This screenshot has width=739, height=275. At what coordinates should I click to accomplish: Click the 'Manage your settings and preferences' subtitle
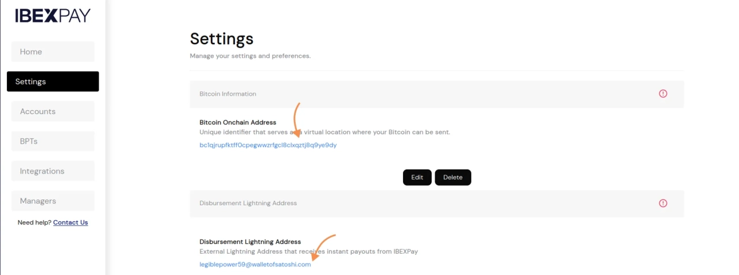click(x=250, y=56)
